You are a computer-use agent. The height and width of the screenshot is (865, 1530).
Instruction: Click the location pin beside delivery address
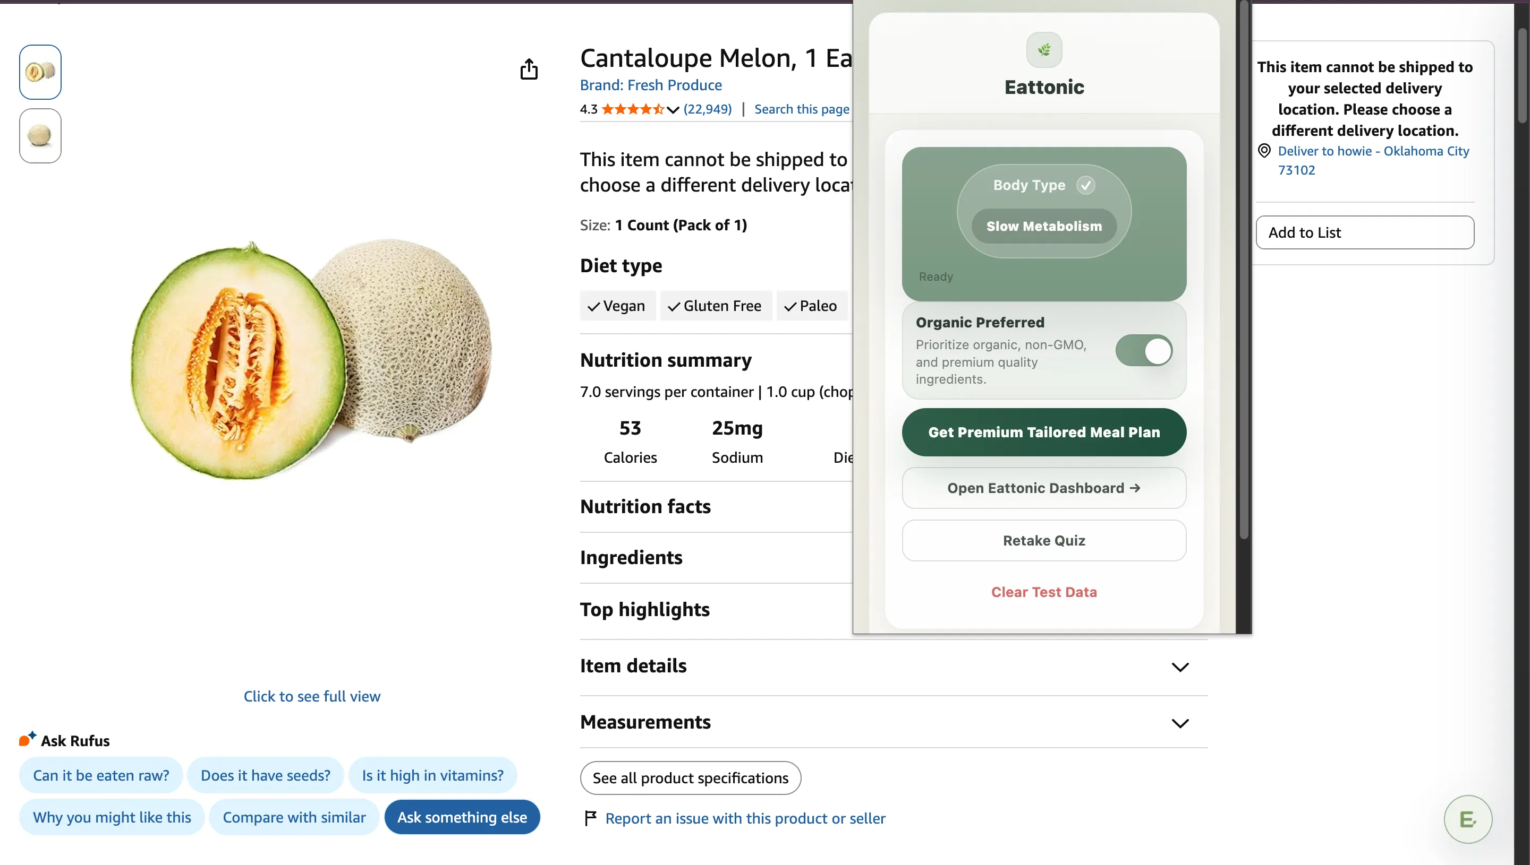pos(1264,150)
